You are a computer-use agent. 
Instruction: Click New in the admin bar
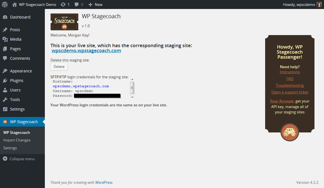tap(99, 4)
